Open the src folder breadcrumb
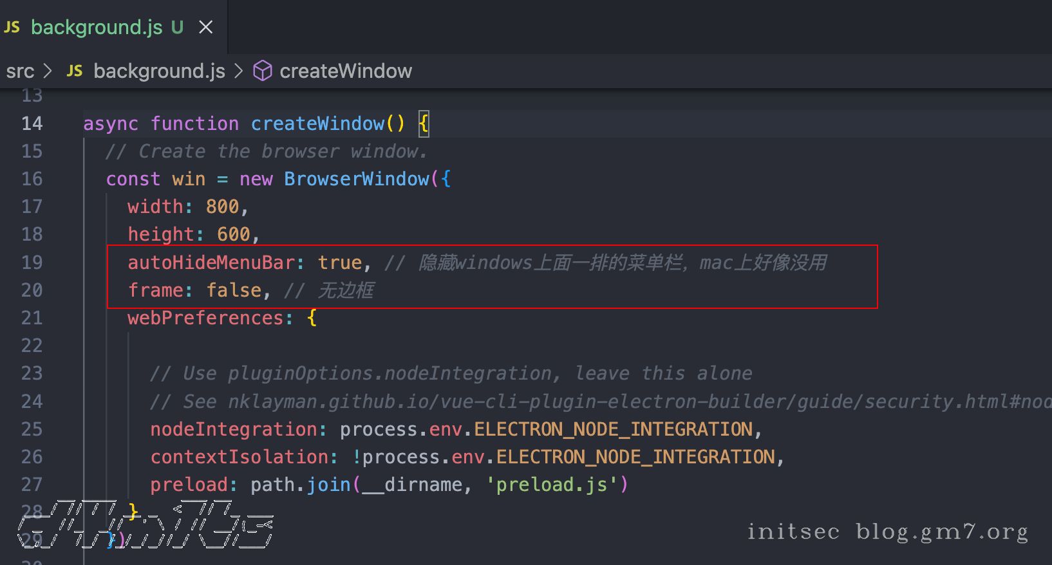The width and height of the screenshot is (1052, 565). click(x=20, y=71)
